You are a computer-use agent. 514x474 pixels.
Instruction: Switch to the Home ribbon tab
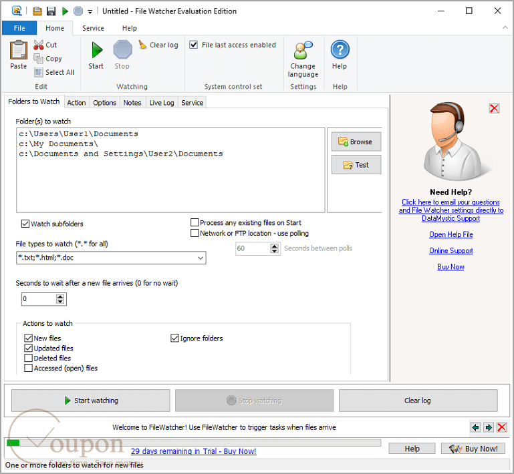(55, 28)
